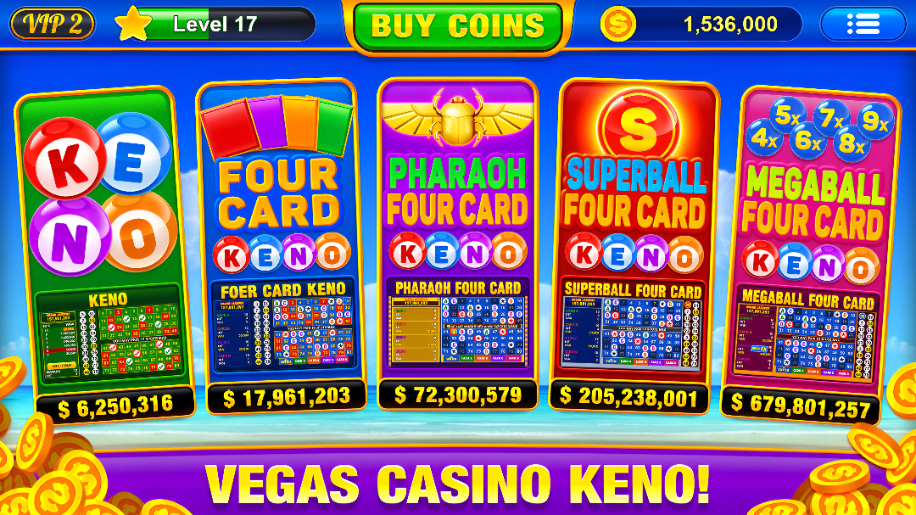Tap the 5x multiplier ball
The image size is (916, 515).
click(x=787, y=115)
